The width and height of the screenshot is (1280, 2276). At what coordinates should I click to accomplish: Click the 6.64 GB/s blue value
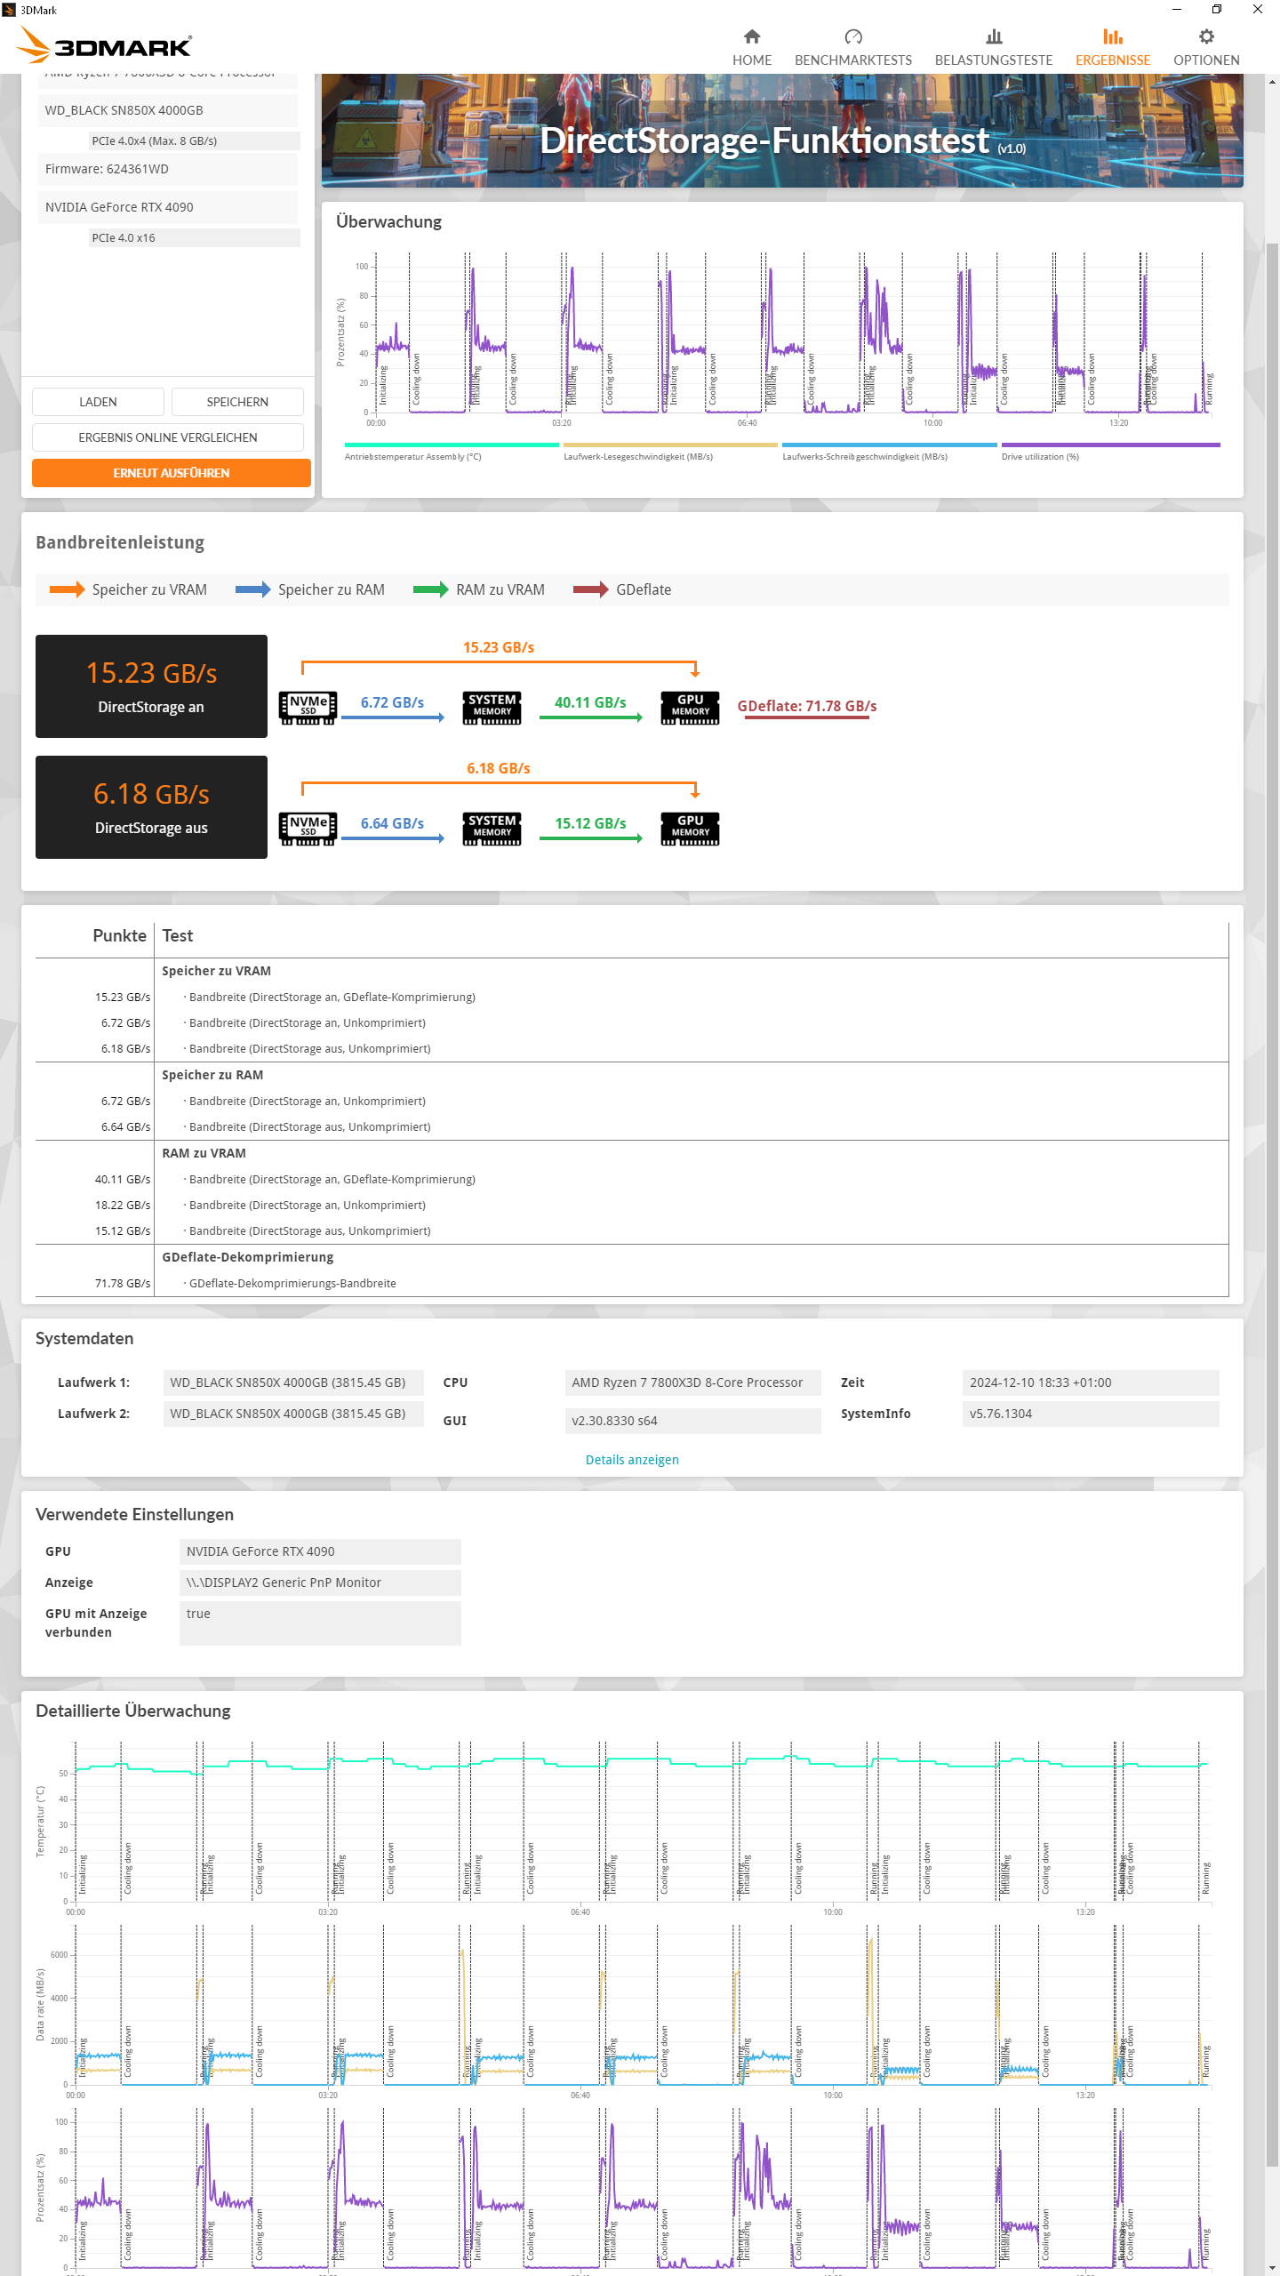point(392,823)
